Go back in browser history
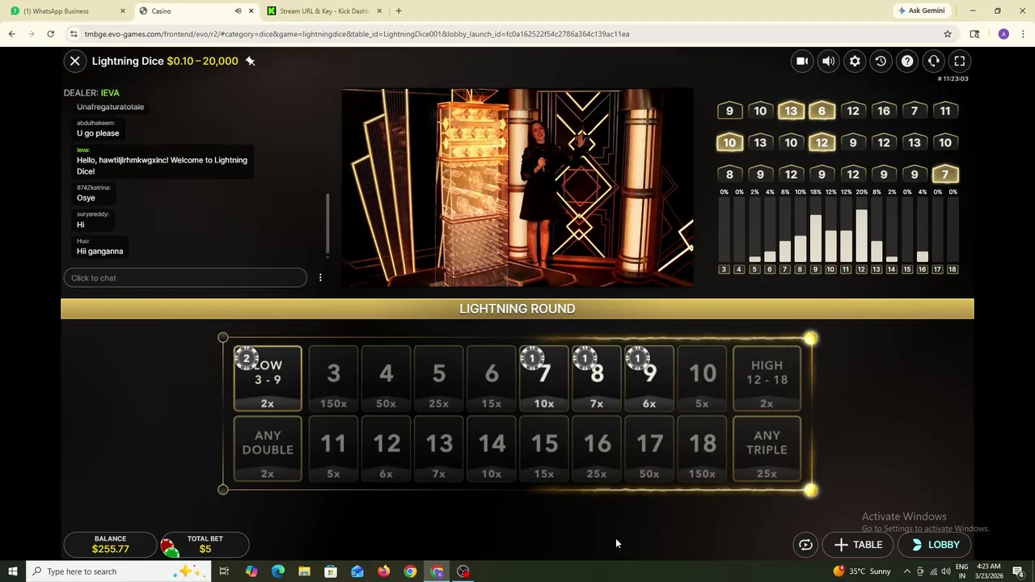Screen dimensions: 1035x582 (11, 34)
